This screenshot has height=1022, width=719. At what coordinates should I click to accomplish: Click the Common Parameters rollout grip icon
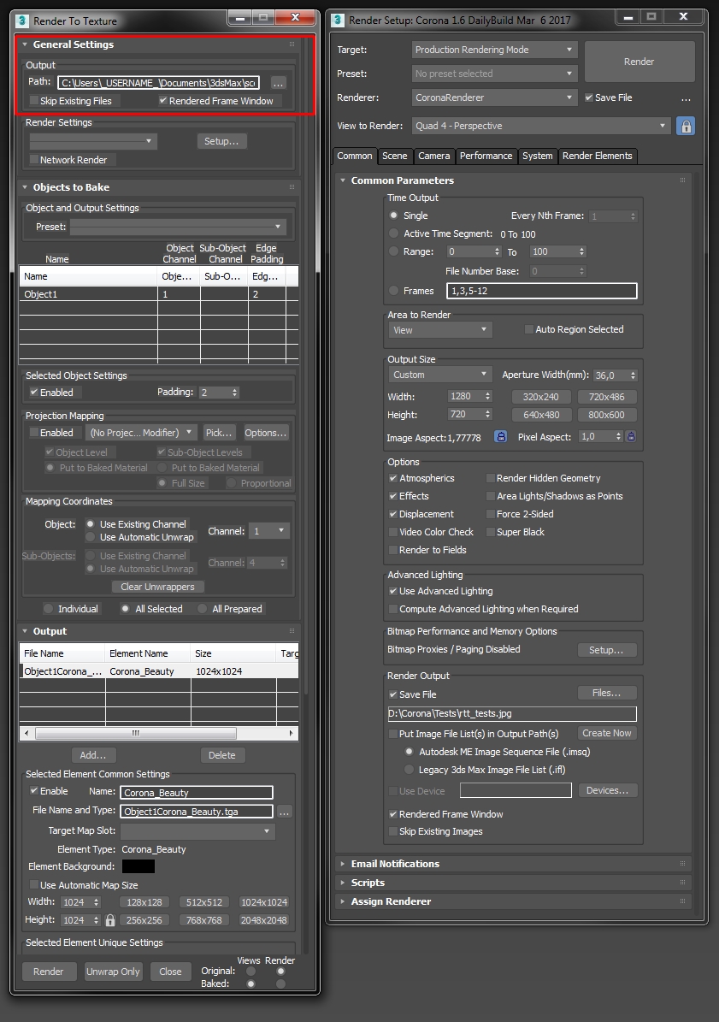tap(682, 180)
